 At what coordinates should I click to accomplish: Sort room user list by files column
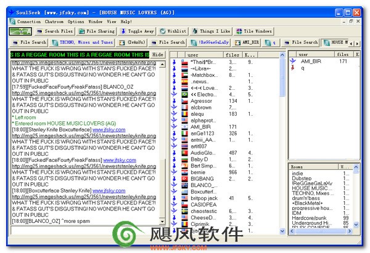tap(232, 55)
